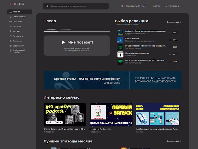Open cover of Как устроена доменная зона
The width and height of the screenshot is (198, 149).
tap(120, 62)
